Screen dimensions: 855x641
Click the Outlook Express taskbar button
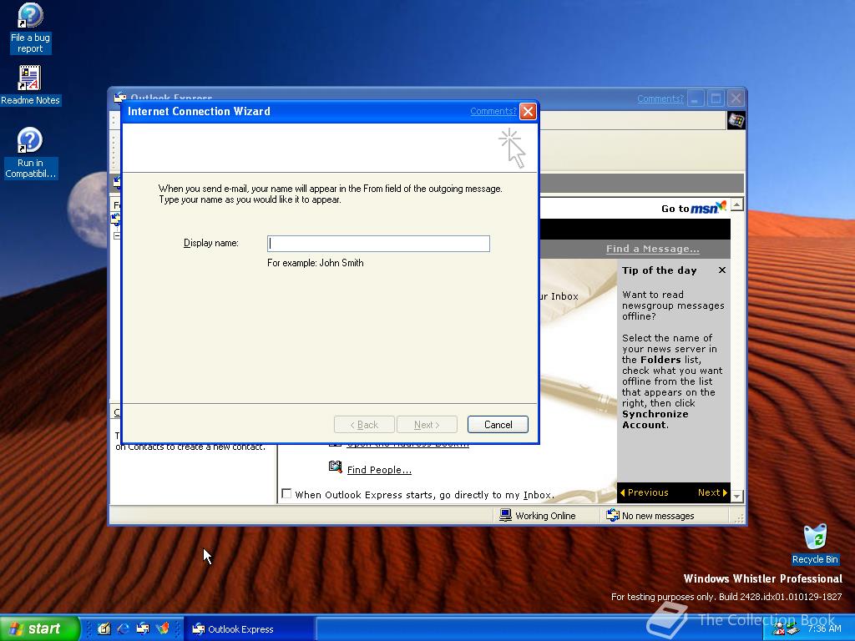pos(249,629)
